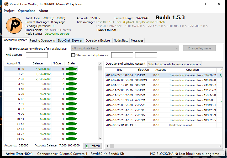Image resolution: width=227 pixels, height=158 pixels.
Task: Select account 13-77 in the list
Action: (41, 134)
